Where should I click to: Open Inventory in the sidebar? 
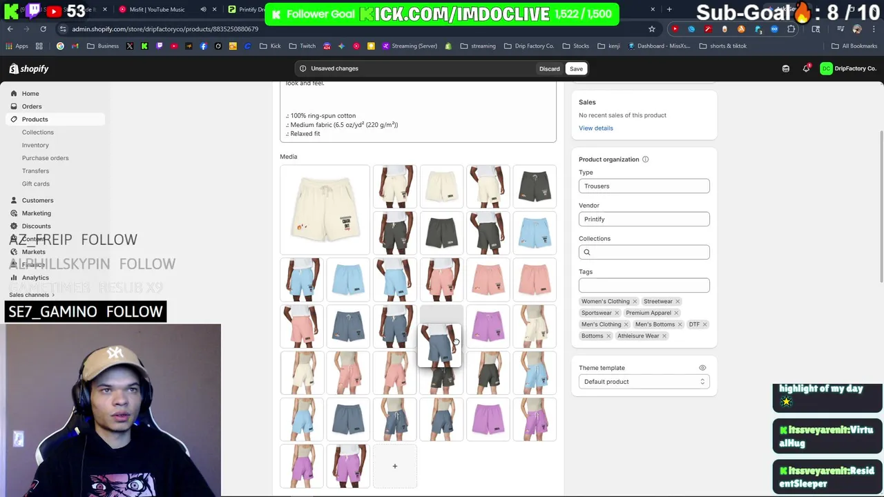pyautogui.click(x=35, y=145)
